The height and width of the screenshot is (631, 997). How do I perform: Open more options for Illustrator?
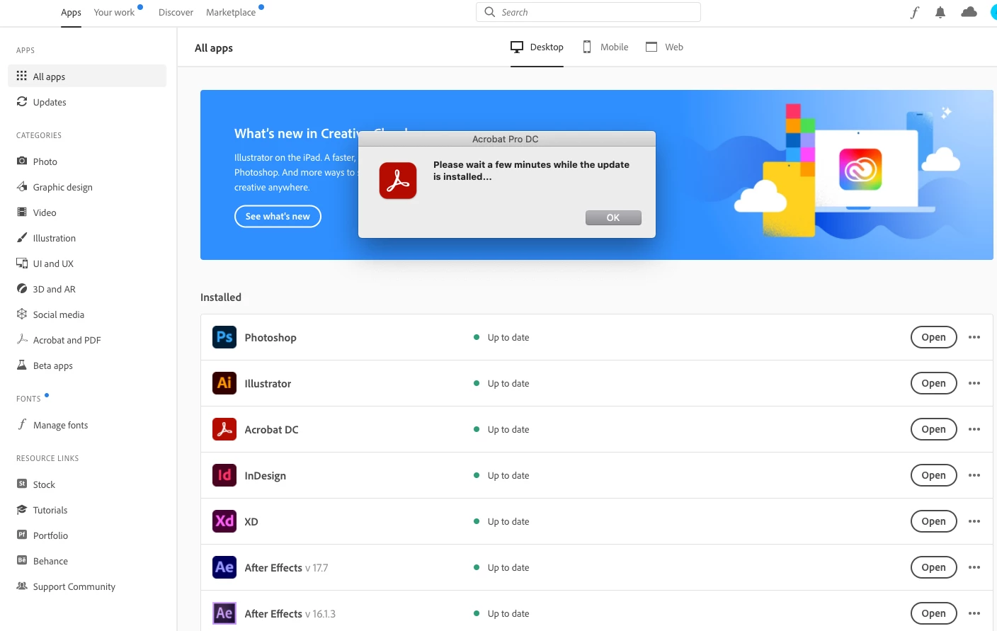point(974,383)
